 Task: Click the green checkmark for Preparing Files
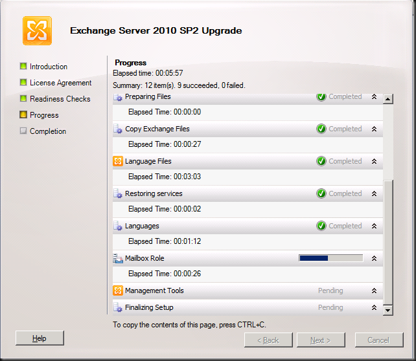click(321, 97)
